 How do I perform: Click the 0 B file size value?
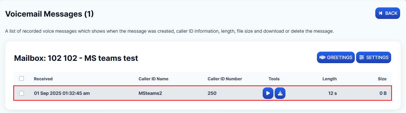click(x=383, y=93)
